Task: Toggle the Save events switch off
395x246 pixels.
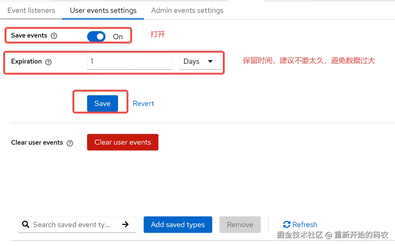Action: click(x=96, y=36)
